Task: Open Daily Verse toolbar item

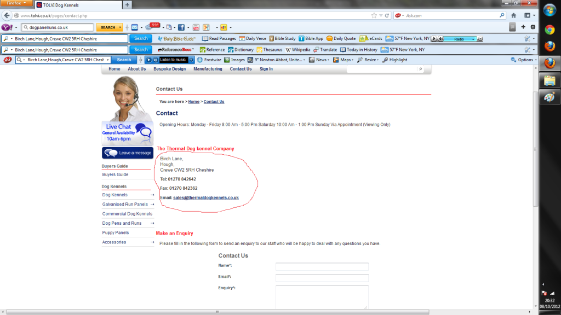Action: click(x=253, y=39)
